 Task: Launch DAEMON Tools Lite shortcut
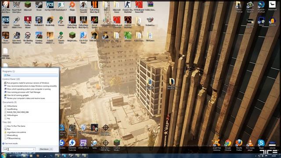point(72,145)
